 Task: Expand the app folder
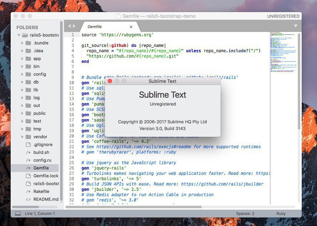point(22,59)
